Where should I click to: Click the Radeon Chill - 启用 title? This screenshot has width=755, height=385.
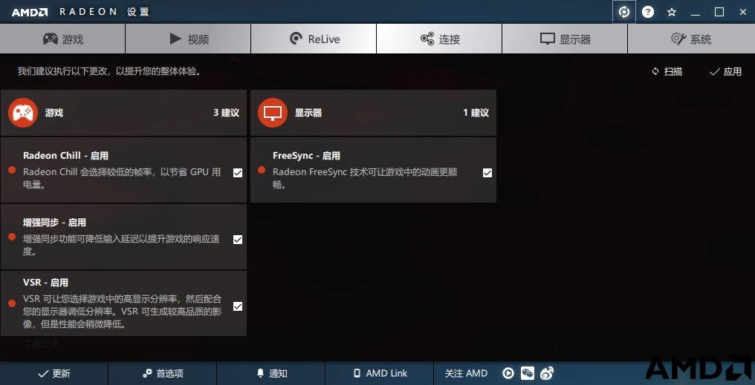(x=65, y=156)
